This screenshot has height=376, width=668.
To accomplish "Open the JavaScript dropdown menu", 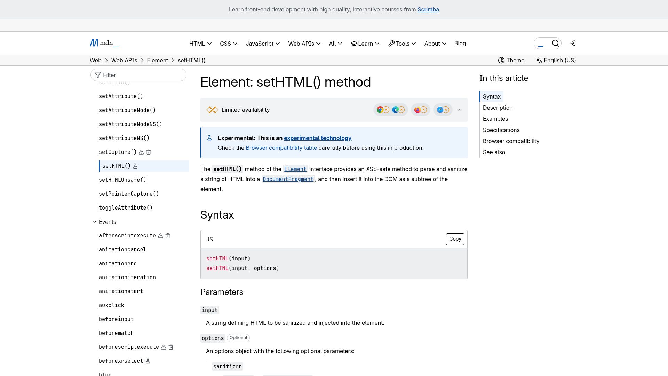I will point(263,44).
